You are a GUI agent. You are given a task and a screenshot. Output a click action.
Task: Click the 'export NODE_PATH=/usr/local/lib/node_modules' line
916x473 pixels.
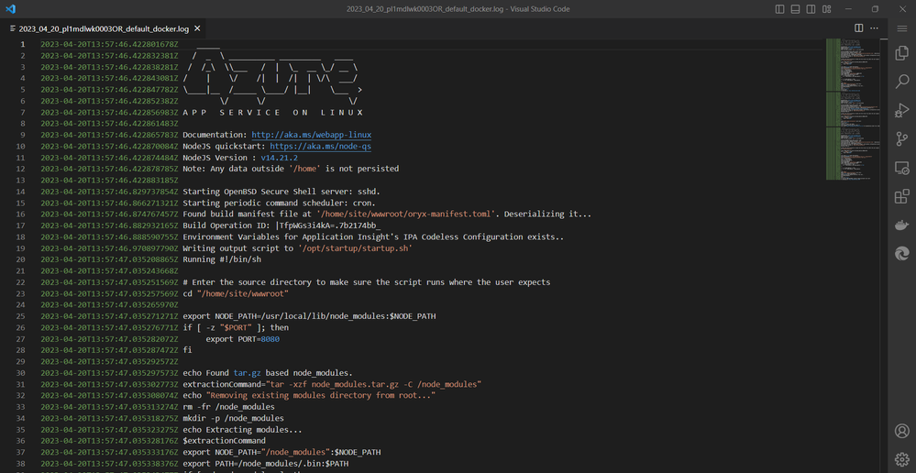click(309, 316)
